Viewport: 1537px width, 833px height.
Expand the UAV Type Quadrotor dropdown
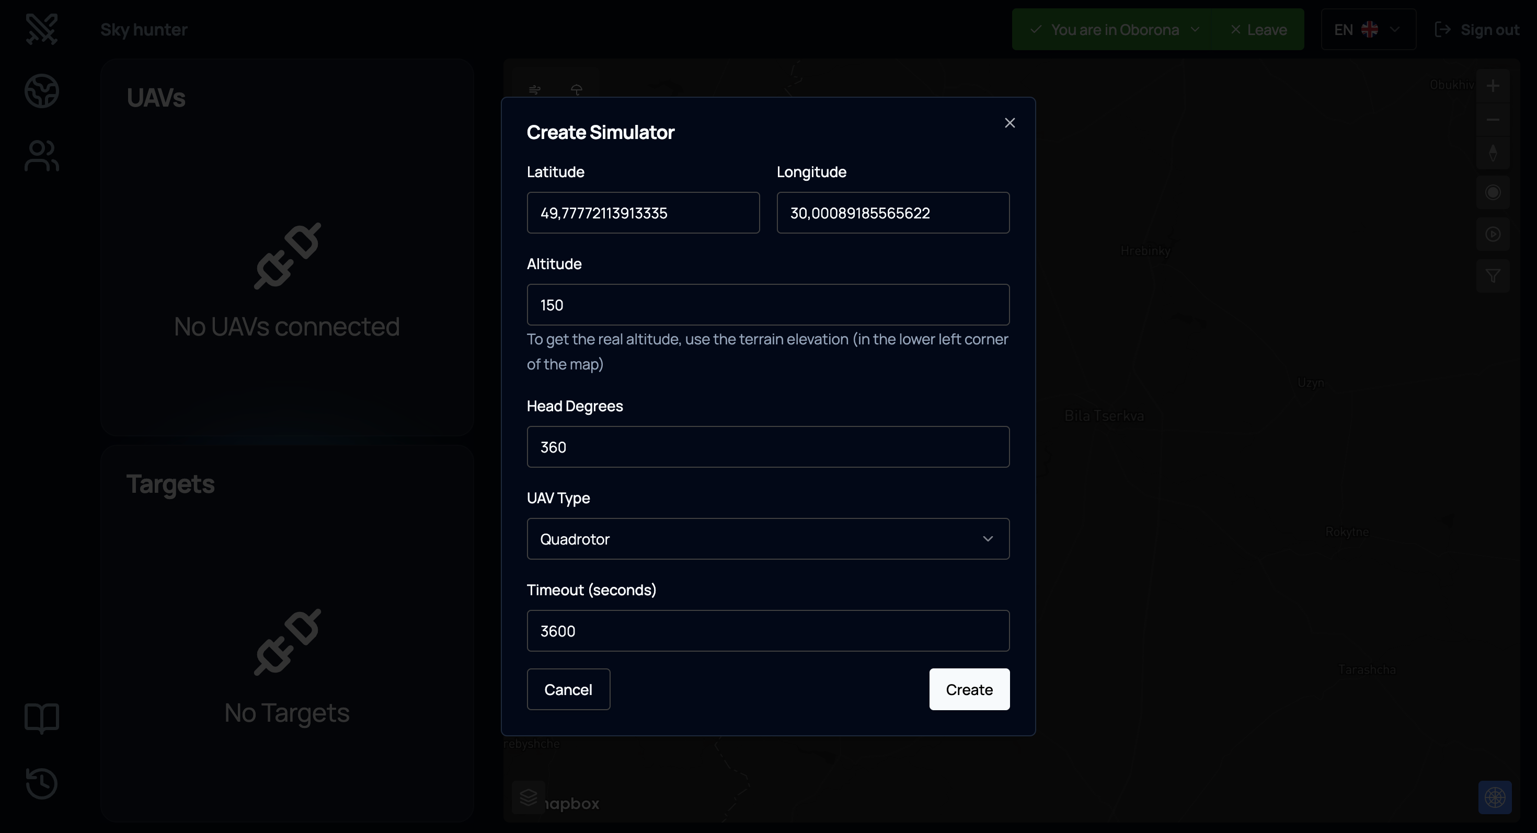point(768,539)
